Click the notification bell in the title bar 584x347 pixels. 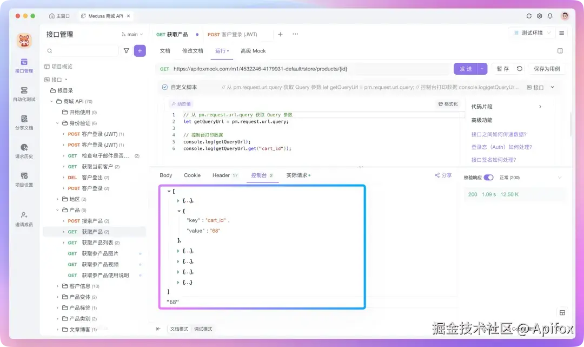pyautogui.click(x=550, y=16)
